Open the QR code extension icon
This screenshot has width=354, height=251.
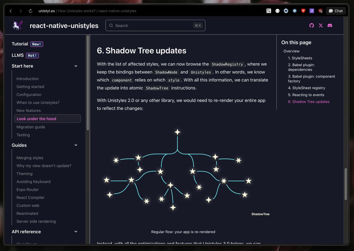(x=269, y=11)
